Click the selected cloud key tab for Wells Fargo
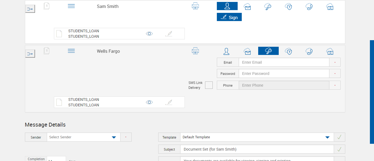This screenshot has width=374, height=161. 268,51
